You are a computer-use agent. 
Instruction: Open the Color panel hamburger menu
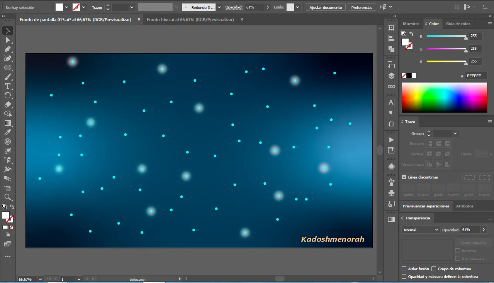[490, 24]
